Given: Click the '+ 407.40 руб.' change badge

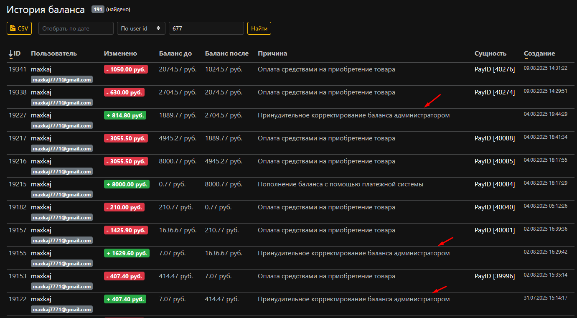Looking at the screenshot, I should pyautogui.click(x=125, y=299).
